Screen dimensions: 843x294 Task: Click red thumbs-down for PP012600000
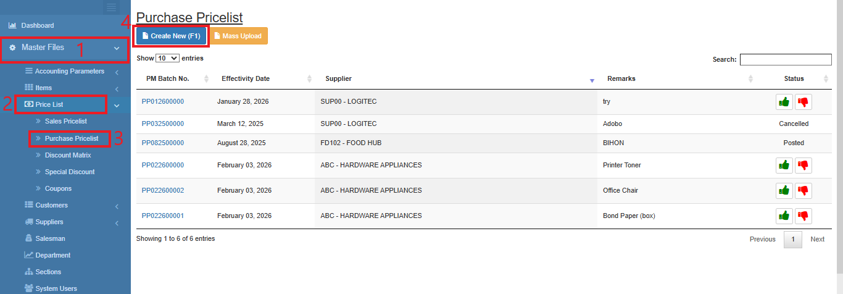click(x=803, y=102)
